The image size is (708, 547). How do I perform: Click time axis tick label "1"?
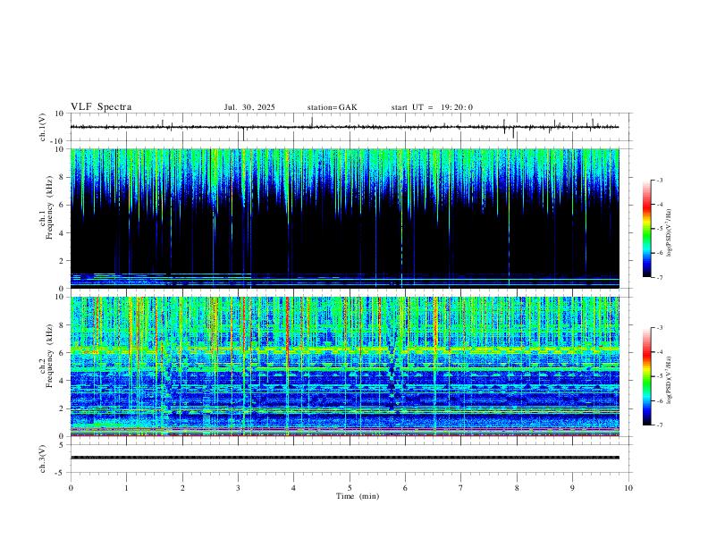[126, 488]
